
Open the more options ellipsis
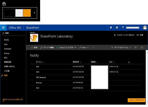click(x=93, y=48)
